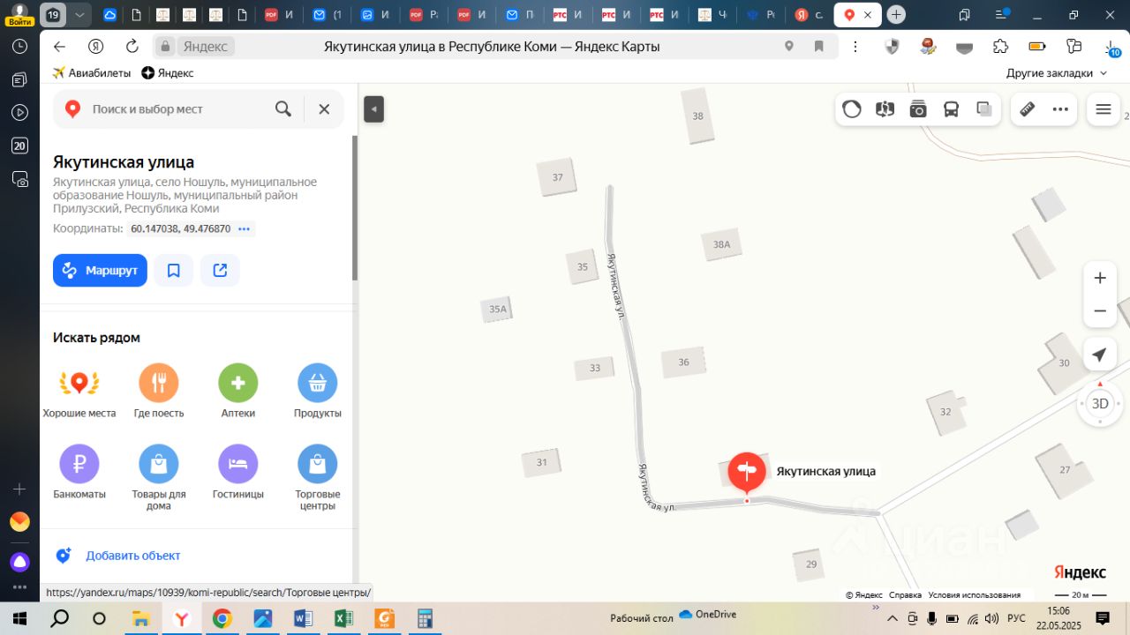Screen dimensions: 1130x635
Task: Open more coordinate options with the three dots
Action: tap(245, 228)
